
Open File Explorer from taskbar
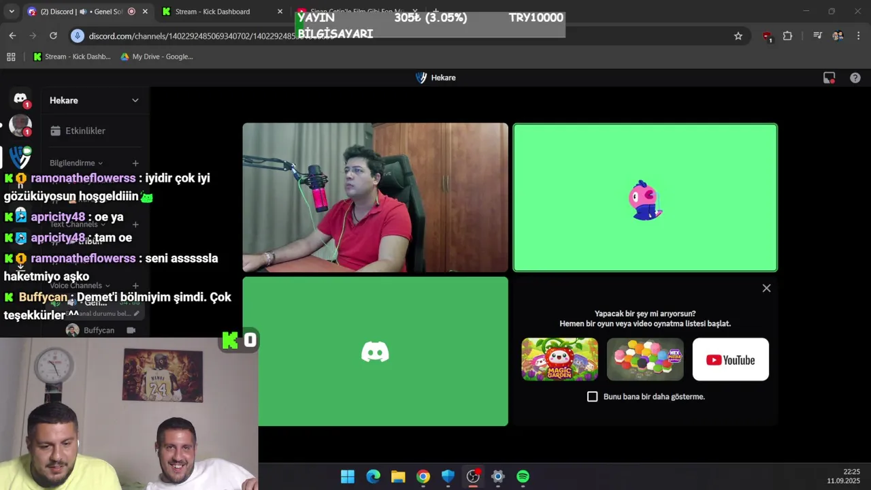tap(398, 476)
